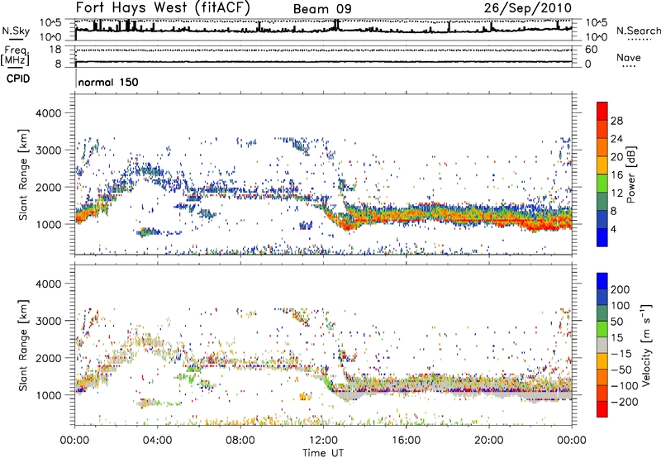Click the "12" label on Power colorbar
This screenshot has width=661, height=458.
tap(616, 193)
